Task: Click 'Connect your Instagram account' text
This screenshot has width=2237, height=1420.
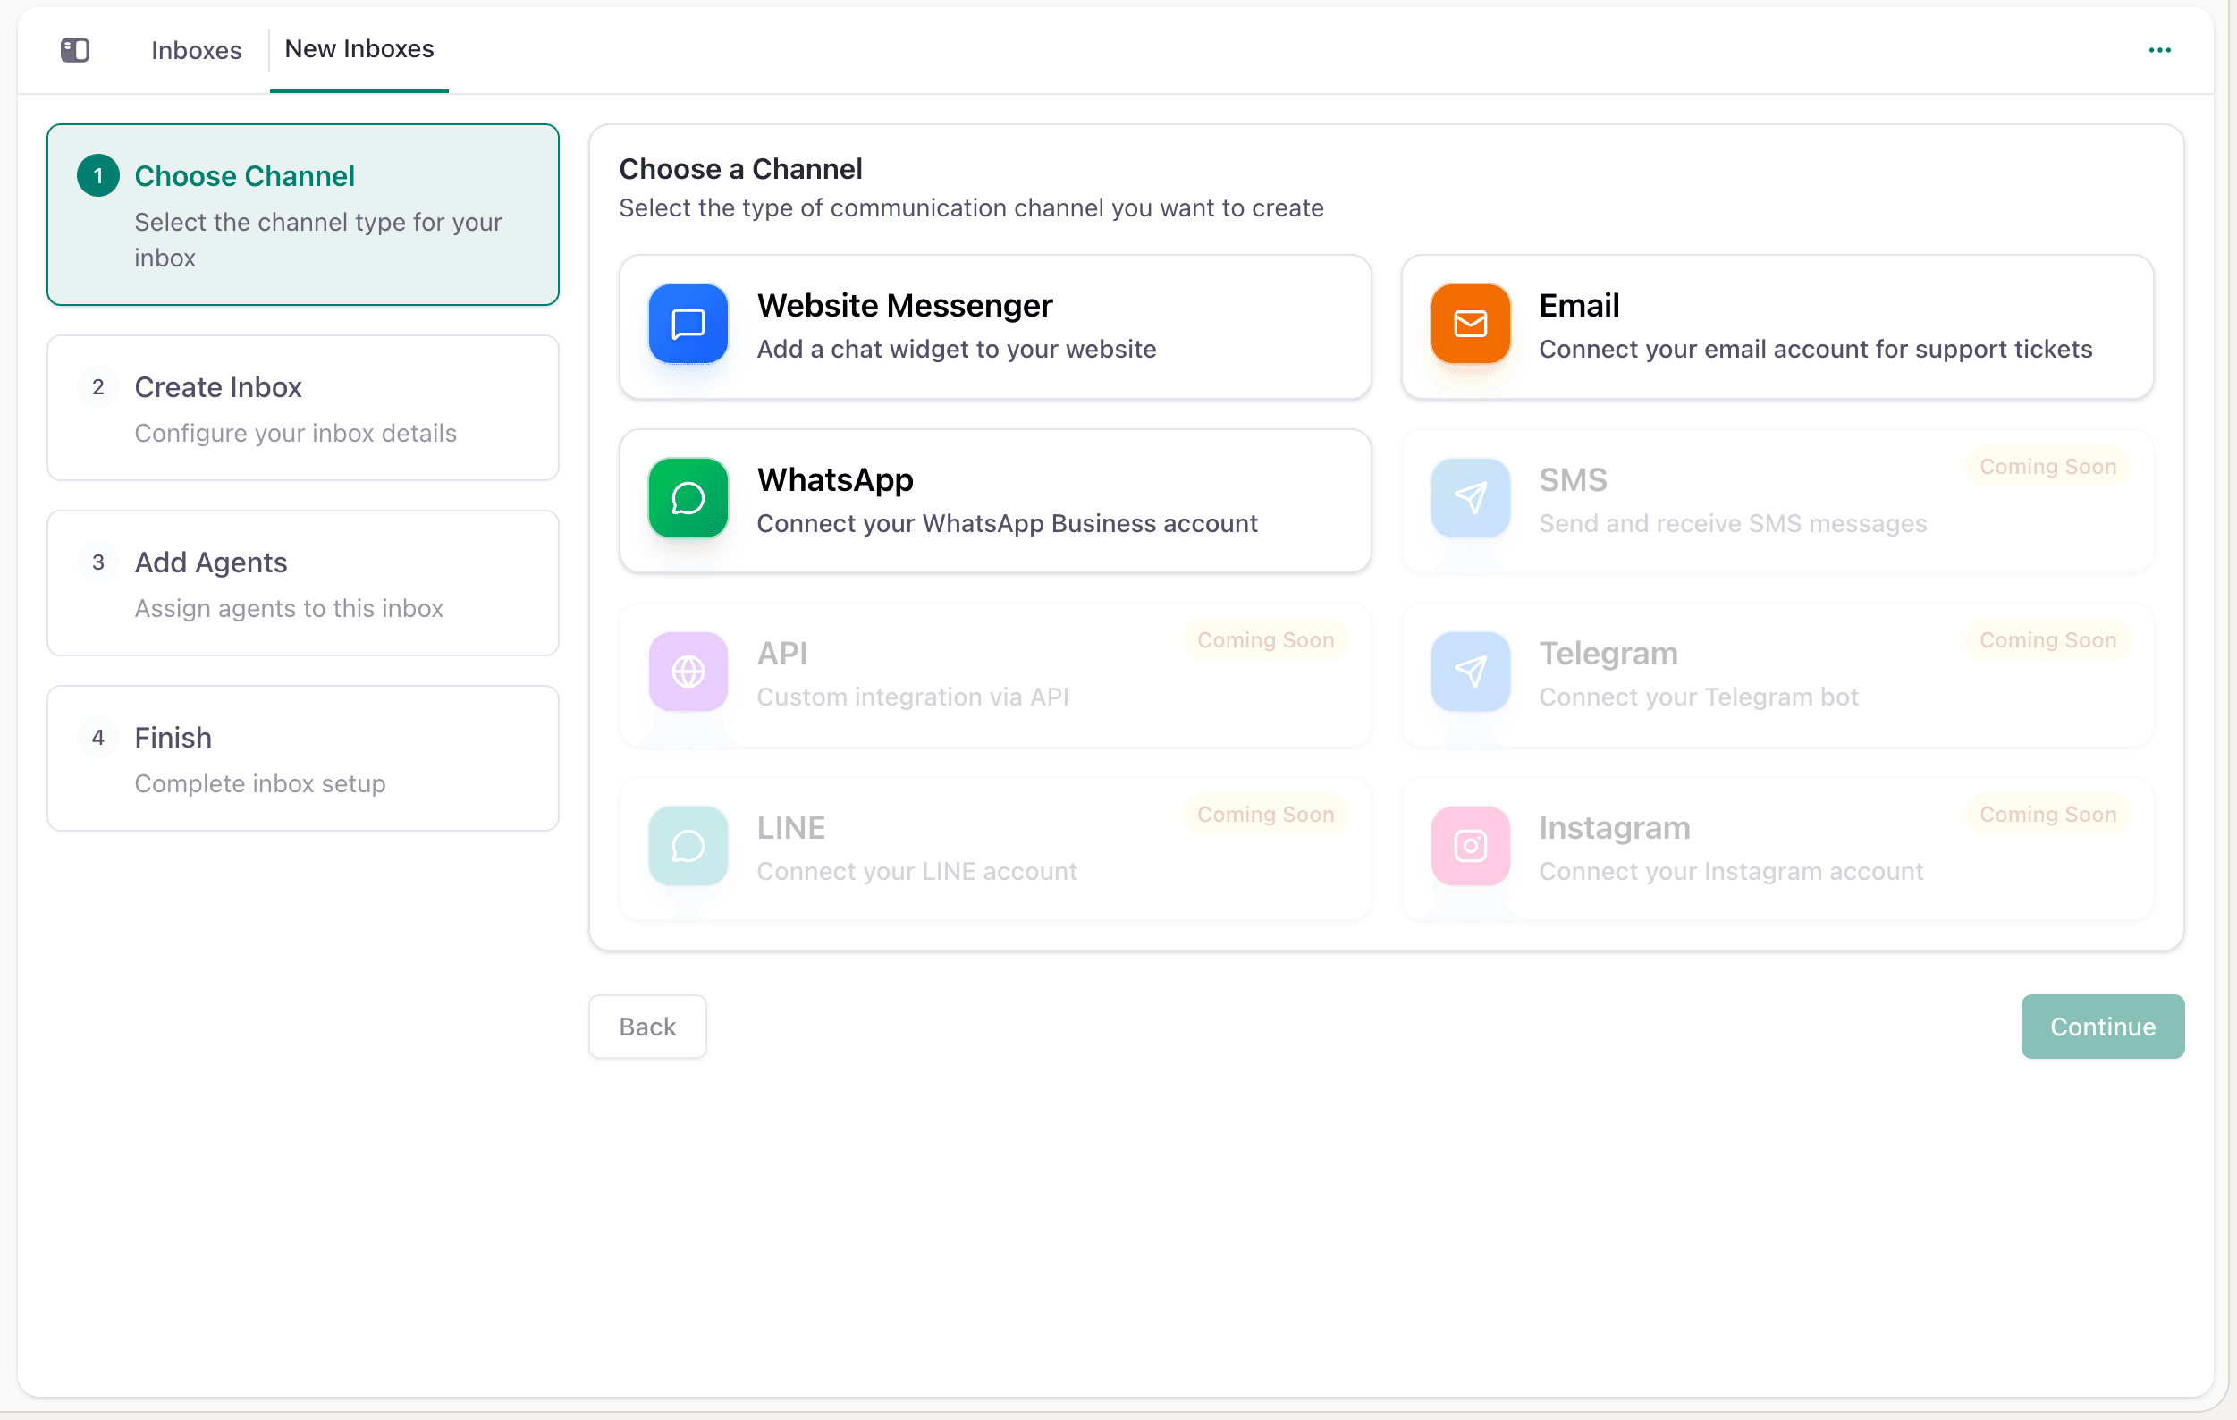Action: pos(1732,872)
